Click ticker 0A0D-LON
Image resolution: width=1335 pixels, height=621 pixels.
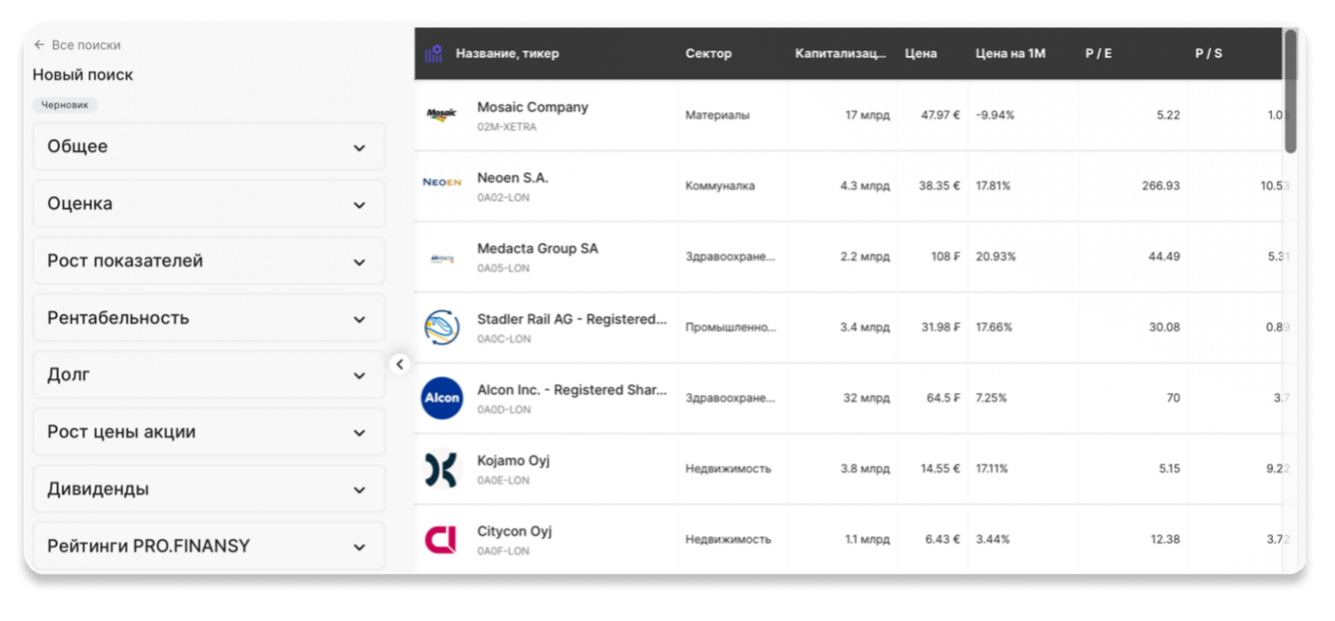pos(504,410)
